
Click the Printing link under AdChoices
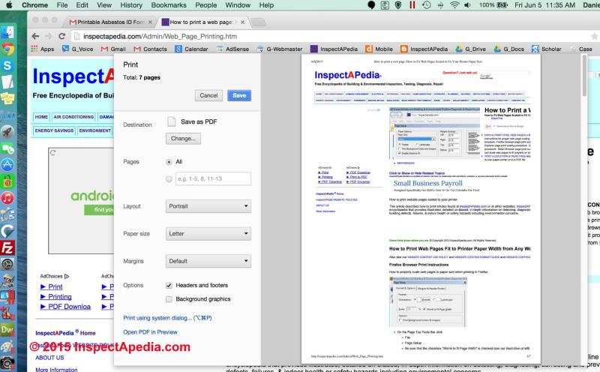click(60, 296)
